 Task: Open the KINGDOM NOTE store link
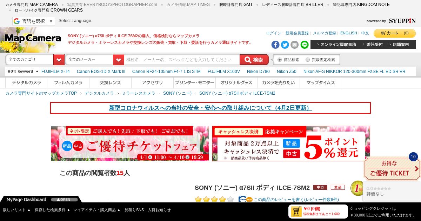click(x=361, y=5)
